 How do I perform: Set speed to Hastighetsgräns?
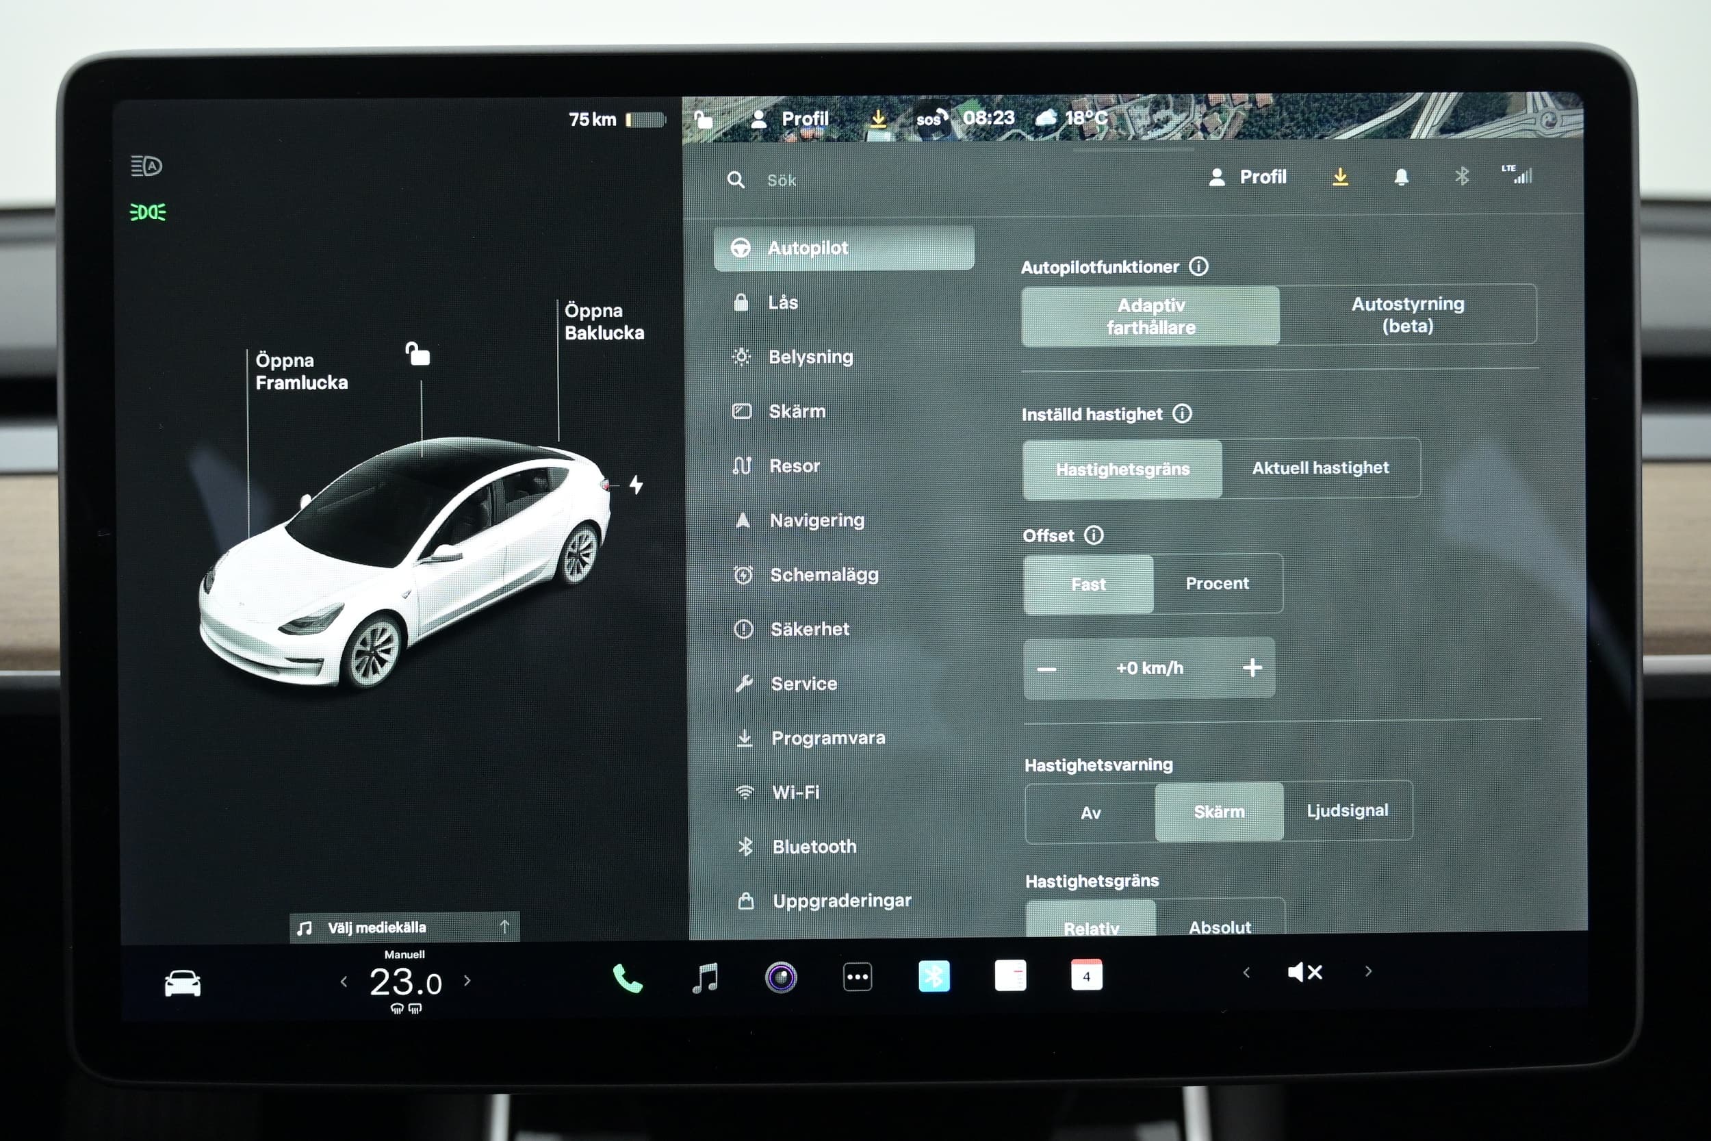coord(1122,470)
